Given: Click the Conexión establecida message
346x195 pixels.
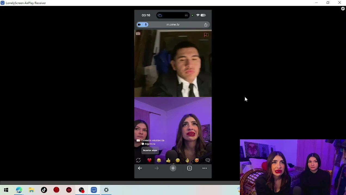Looking at the screenshot, I should pyautogui.click(x=153, y=141).
